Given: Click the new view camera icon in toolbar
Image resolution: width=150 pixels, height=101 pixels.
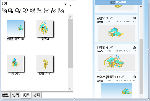Looking at the screenshot, I should point(4,11).
